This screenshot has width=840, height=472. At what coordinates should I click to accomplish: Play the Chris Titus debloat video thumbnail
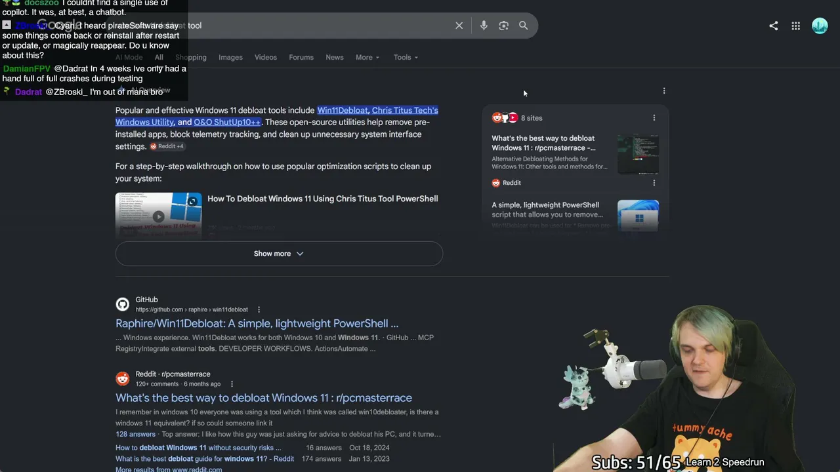tap(159, 215)
